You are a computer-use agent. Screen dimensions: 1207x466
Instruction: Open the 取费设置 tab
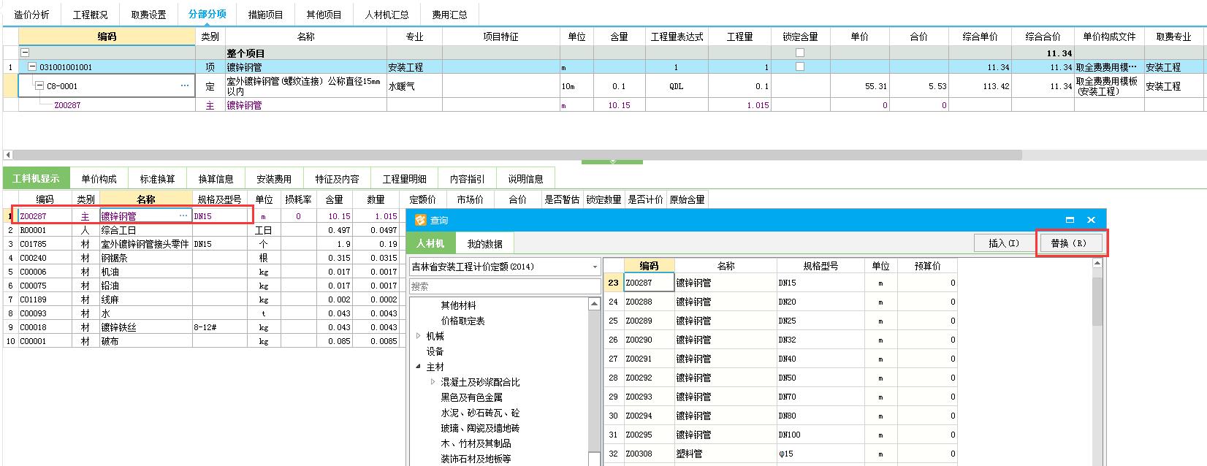[149, 15]
